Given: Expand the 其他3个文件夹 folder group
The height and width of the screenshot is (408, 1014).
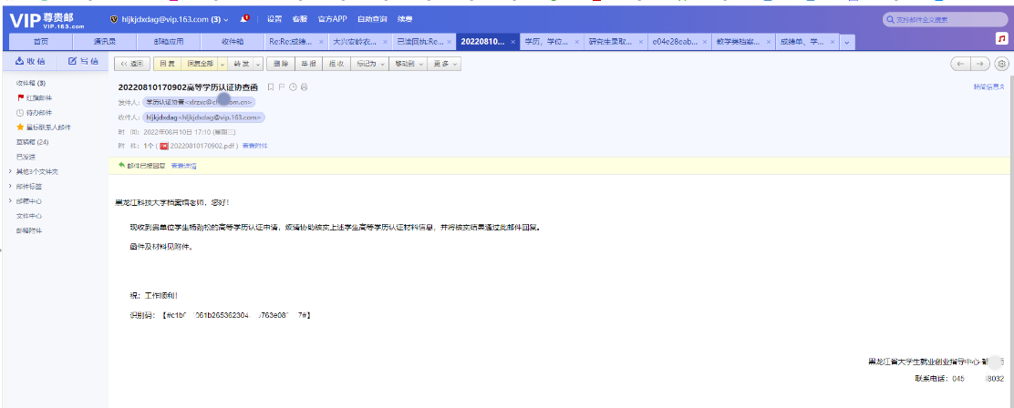Looking at the screenshot, I should click(x=36, y=171).
